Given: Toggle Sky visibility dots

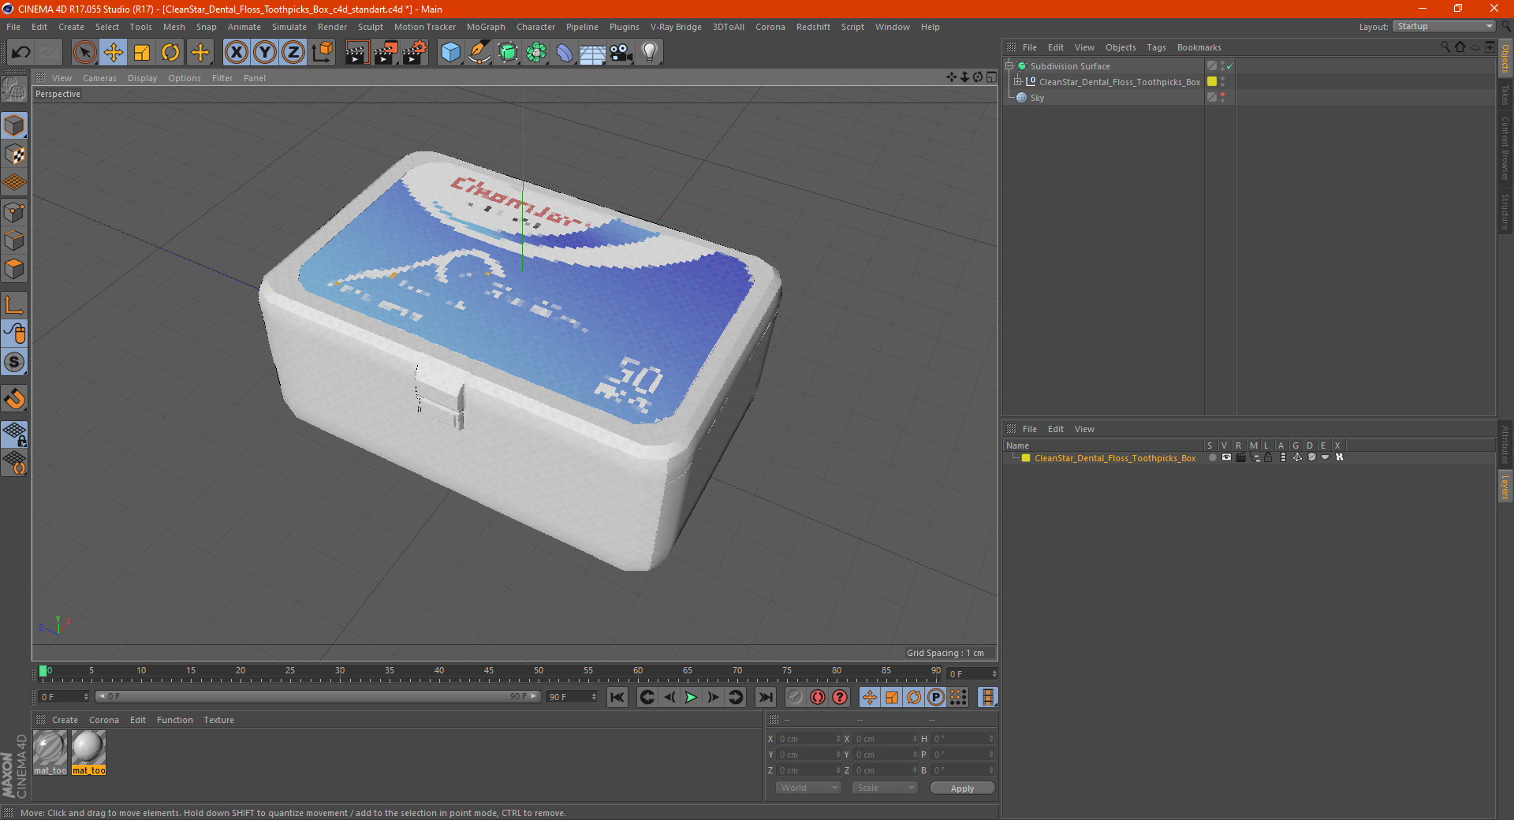Looking at the screenshot, I should pos(1223,98).
